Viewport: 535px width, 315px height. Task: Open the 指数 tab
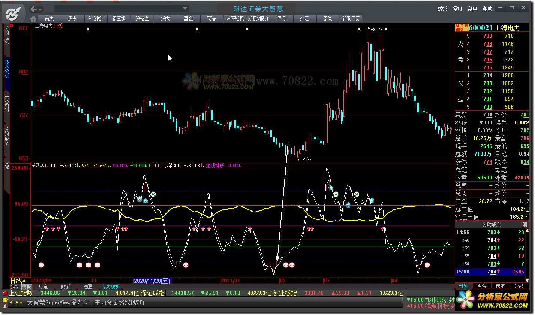pyautogui.click(x=165, y=18)
